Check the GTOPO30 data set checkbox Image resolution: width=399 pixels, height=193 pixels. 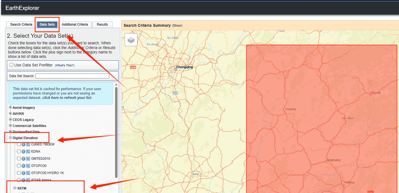coord(19,166)
